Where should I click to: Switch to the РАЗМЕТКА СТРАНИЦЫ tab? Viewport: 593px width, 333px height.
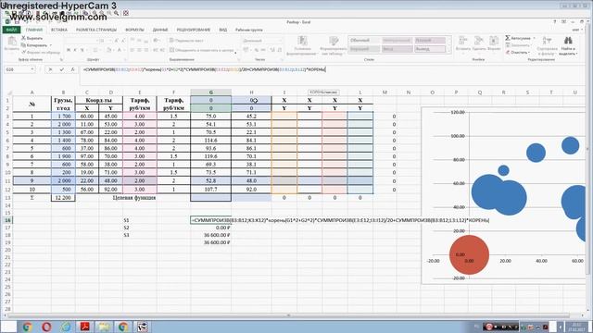[x=96, y=30]
